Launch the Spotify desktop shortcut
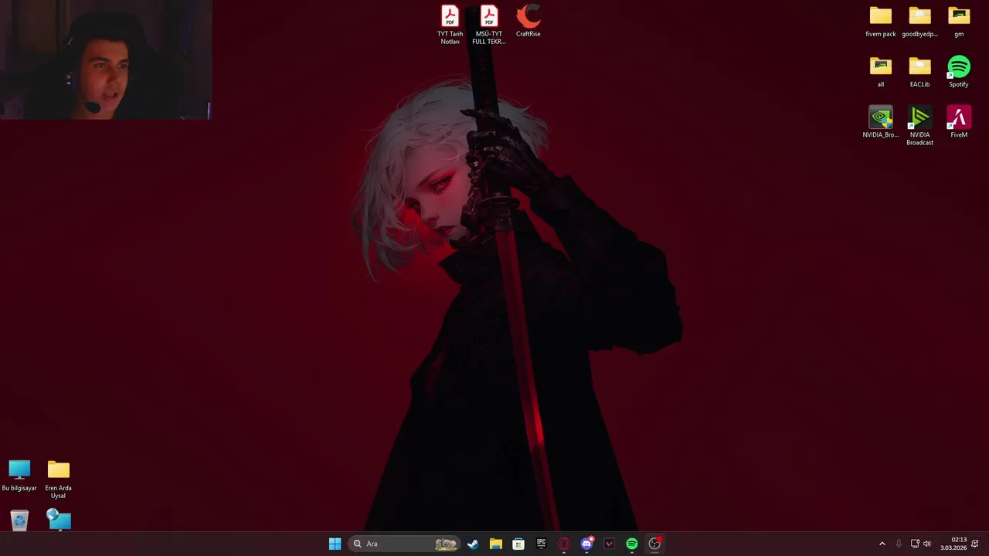Image resolution: width=989 pixels, height=556 pixels. tap(959, 72)
